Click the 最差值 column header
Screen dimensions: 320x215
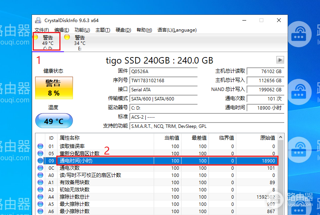195,138
